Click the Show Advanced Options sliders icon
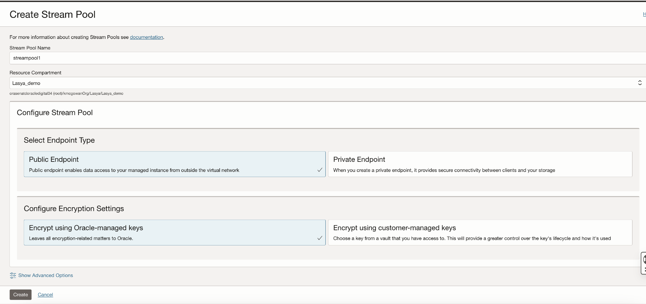The height and width of the screenshot is (304, 646). tap(13, 276)
